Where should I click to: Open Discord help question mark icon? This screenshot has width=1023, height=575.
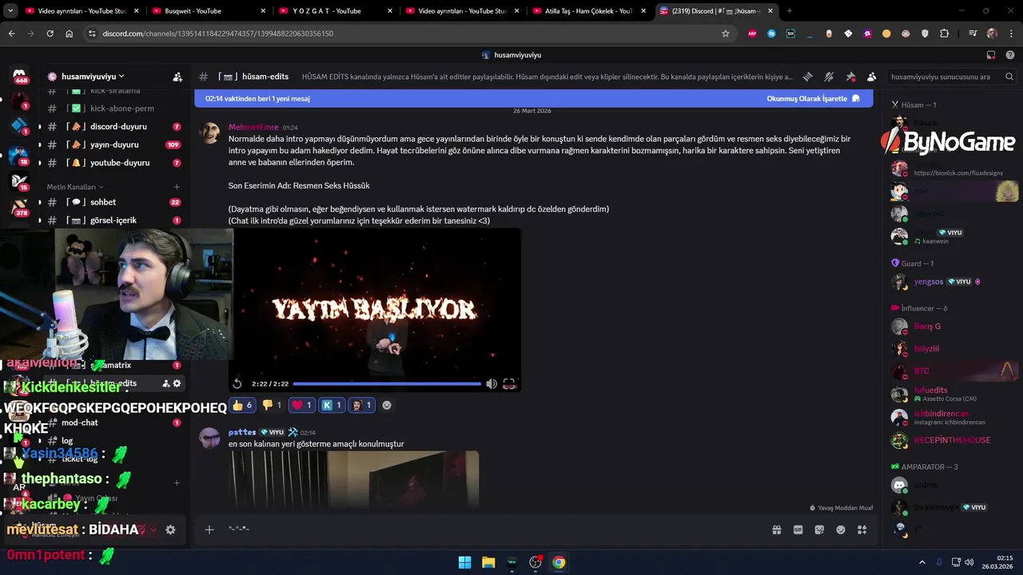point(1009,55)
